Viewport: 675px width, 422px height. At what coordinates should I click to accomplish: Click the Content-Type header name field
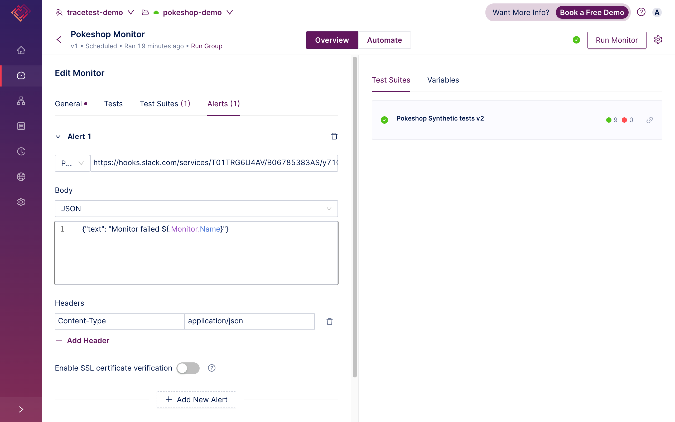tap(119, 321)
